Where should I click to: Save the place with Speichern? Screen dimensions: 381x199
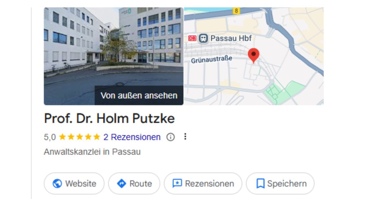pyautogui.click(x=280, y=183)
